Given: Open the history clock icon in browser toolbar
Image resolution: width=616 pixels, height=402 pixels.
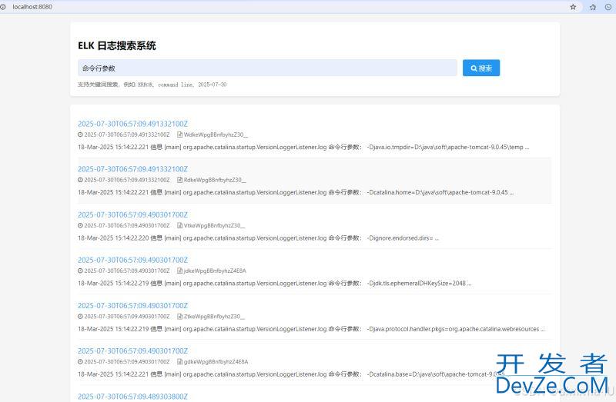Looking at the screenshot, I should pos(608,7).
